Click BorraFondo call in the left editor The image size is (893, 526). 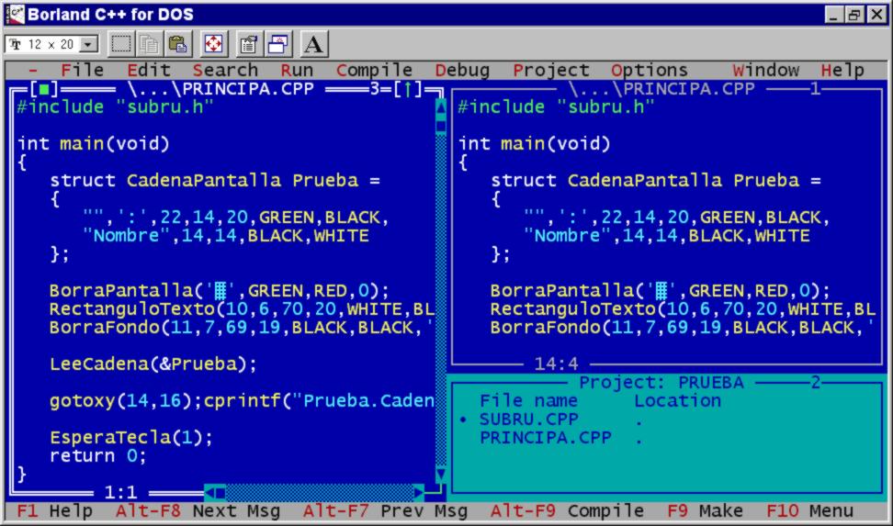point(242,328)
